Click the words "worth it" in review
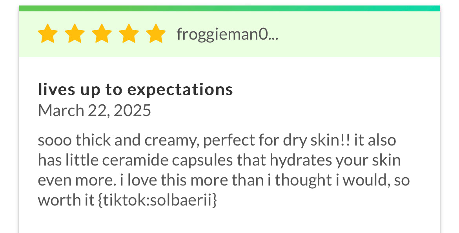Screen dimensions: 459x233 pyautogui.click(x=65, y=200)
